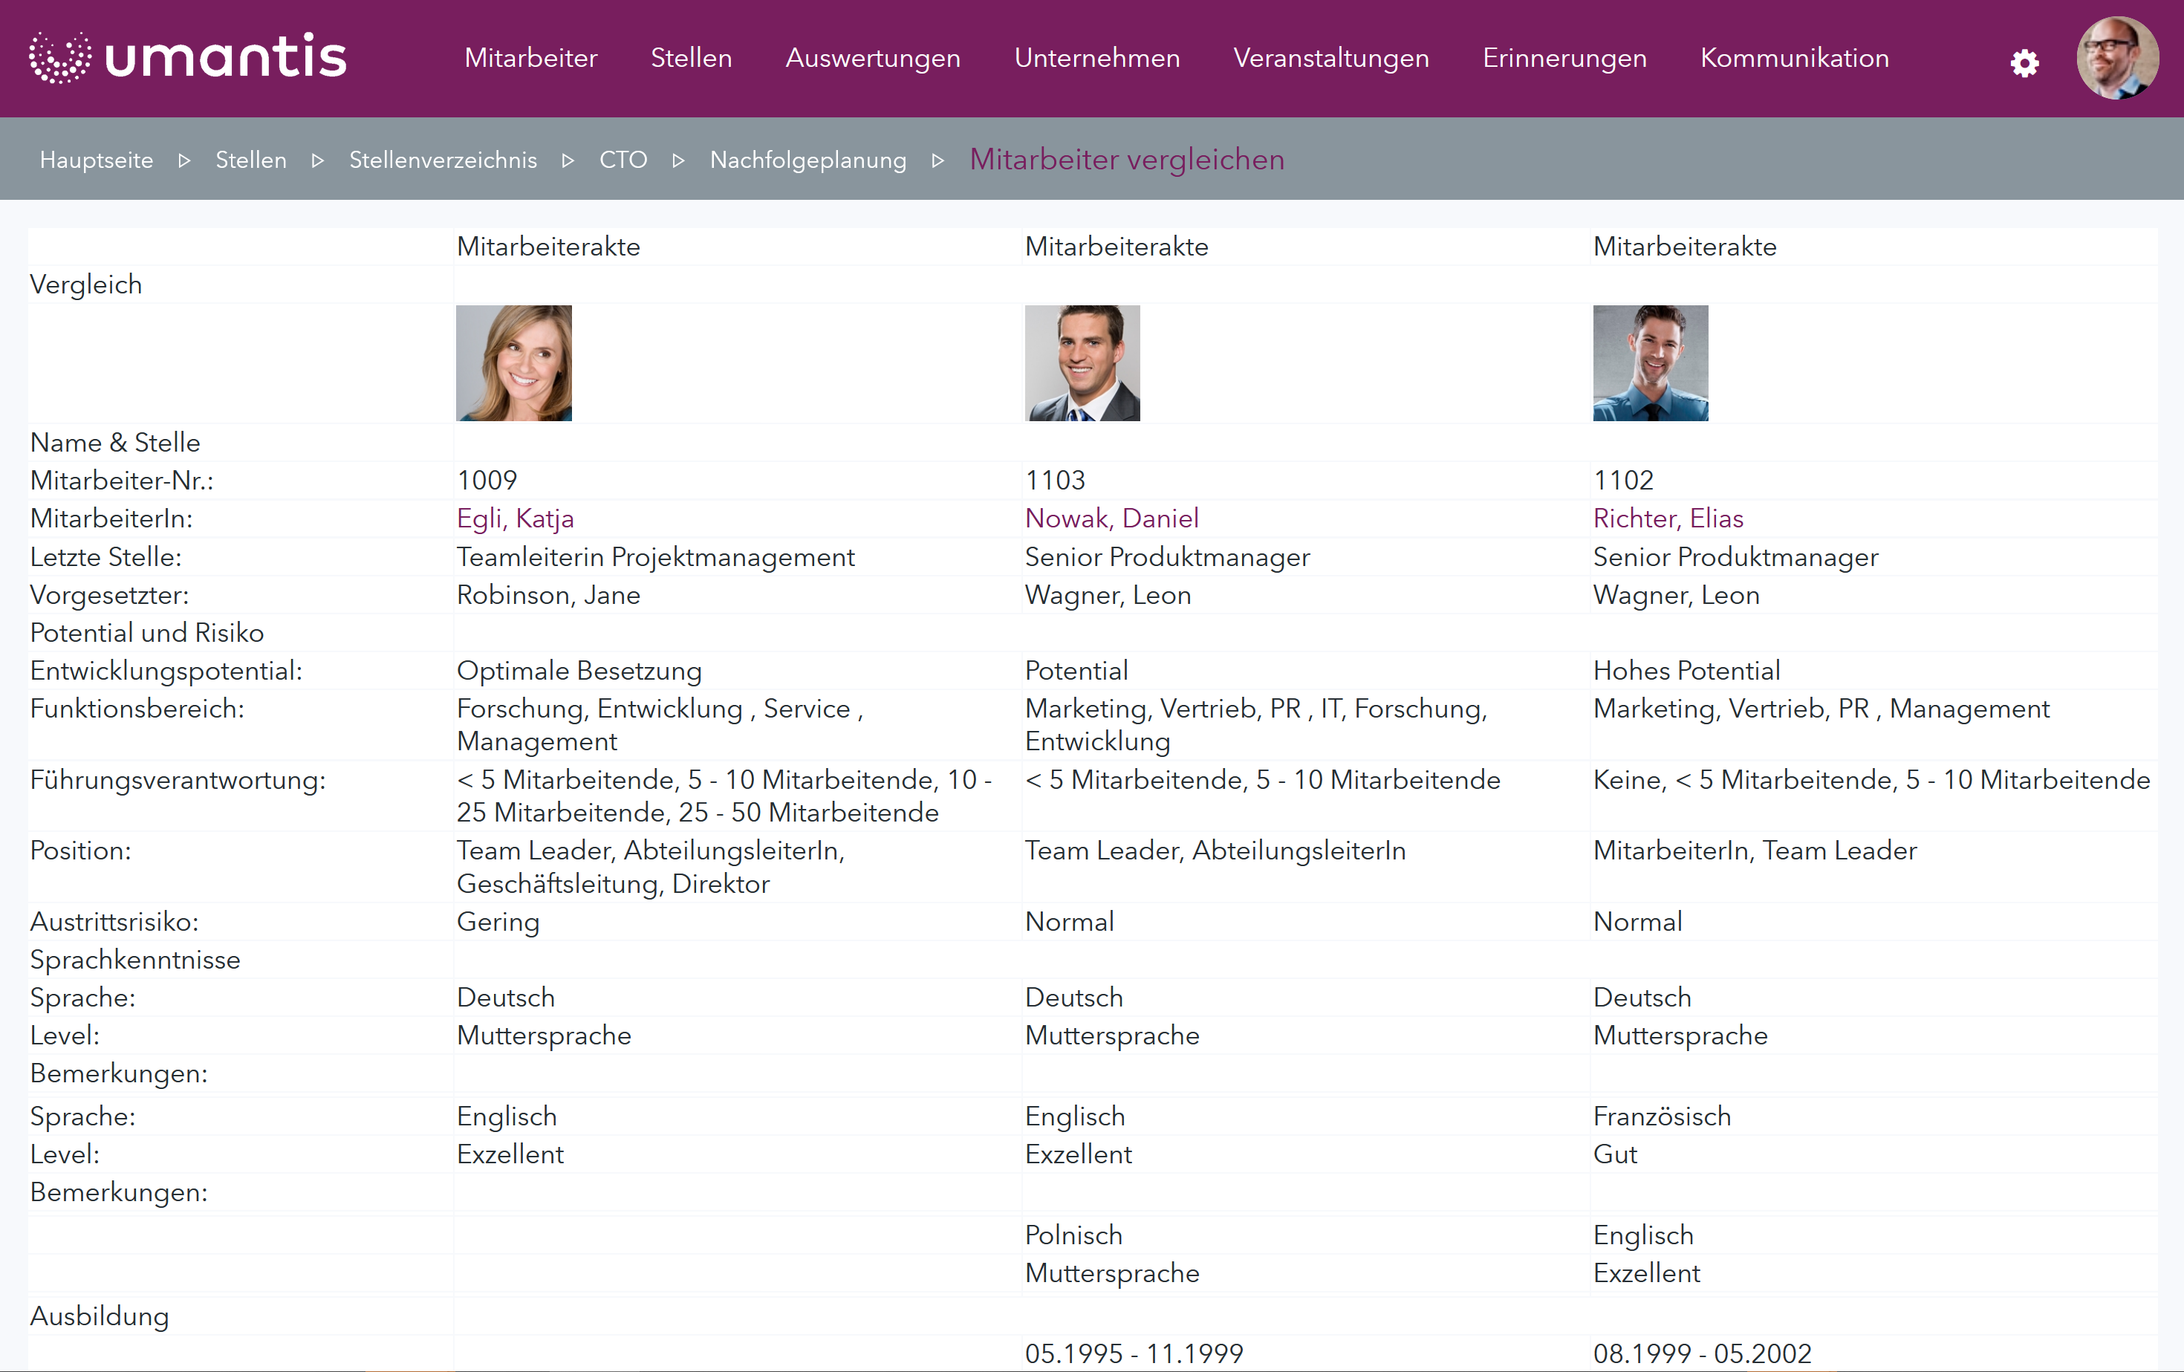
Task: Click the umantis logo
Action: 188,57
